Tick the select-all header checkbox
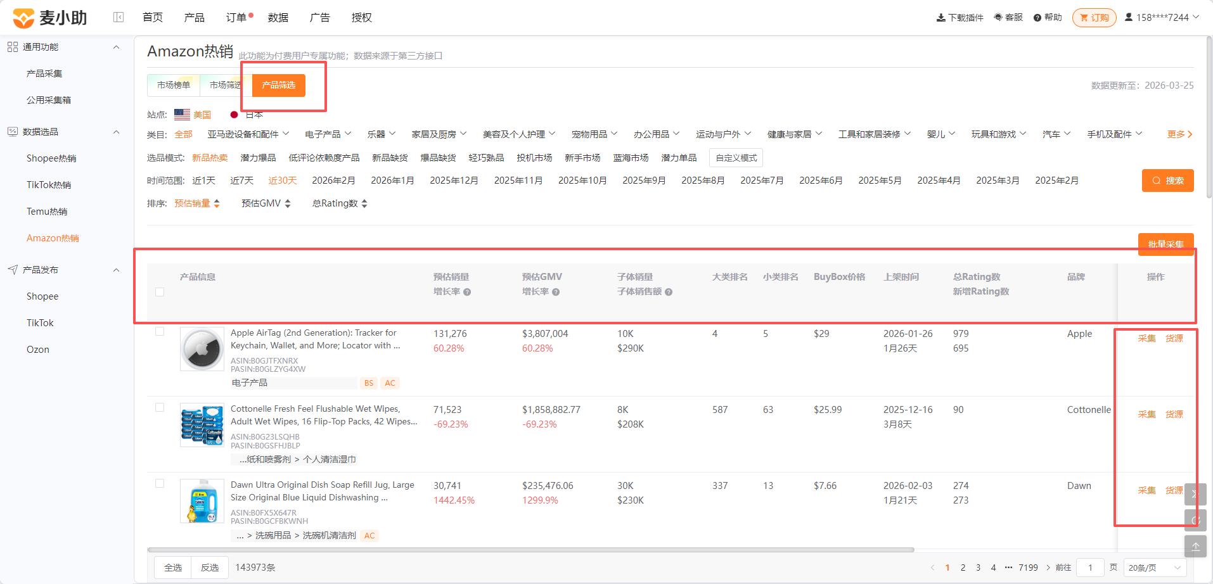The height and width of the screenshot is (584, 1213). tap(160, 292)
